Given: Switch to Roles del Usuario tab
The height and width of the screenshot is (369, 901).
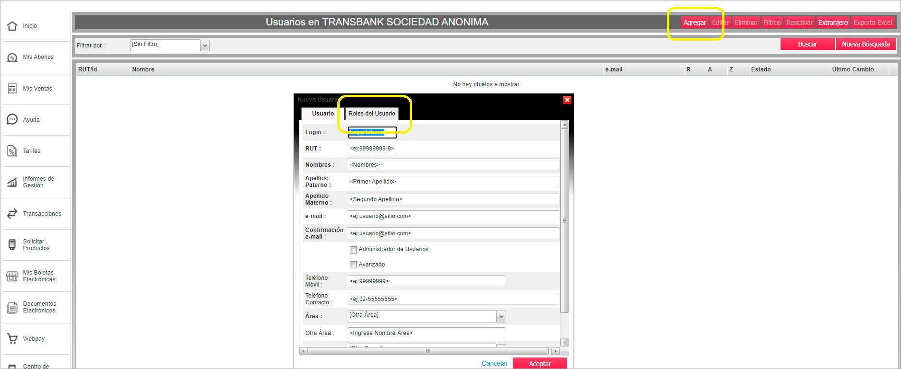Looking at the screenshot, I should pyautogui.click(x=372, y=114).
